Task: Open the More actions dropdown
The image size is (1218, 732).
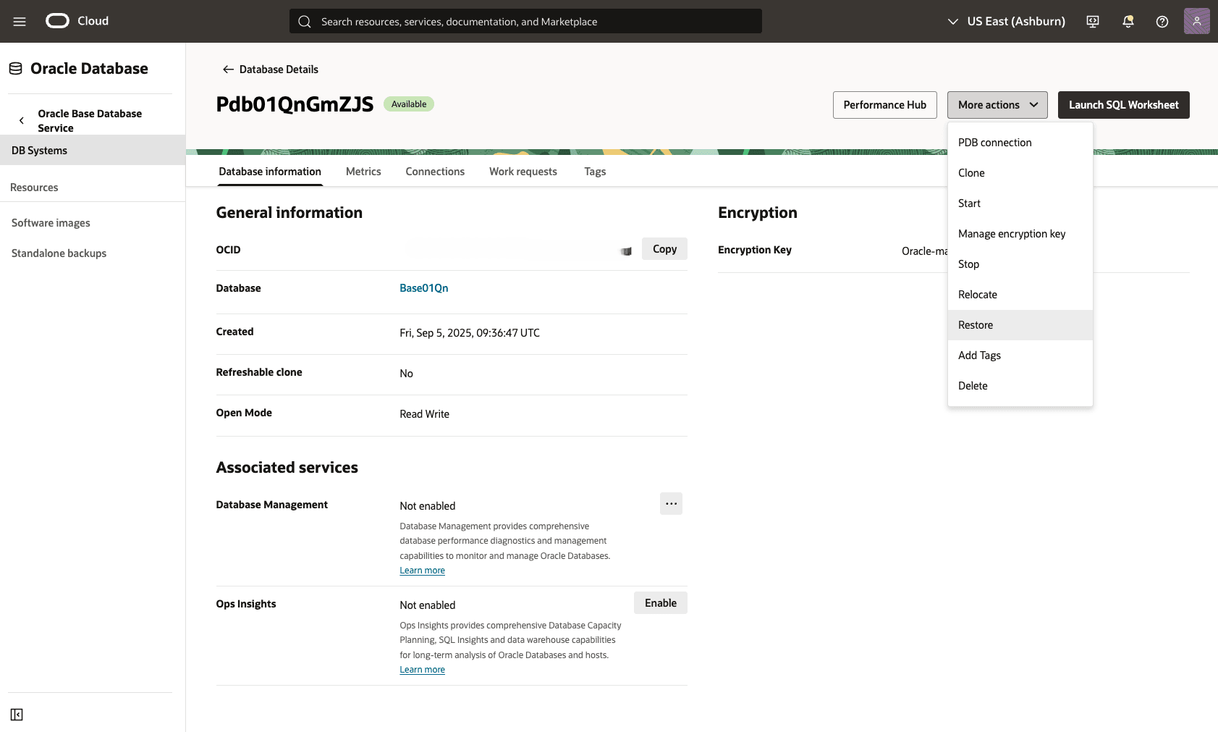Action: [x=997, y=104]
